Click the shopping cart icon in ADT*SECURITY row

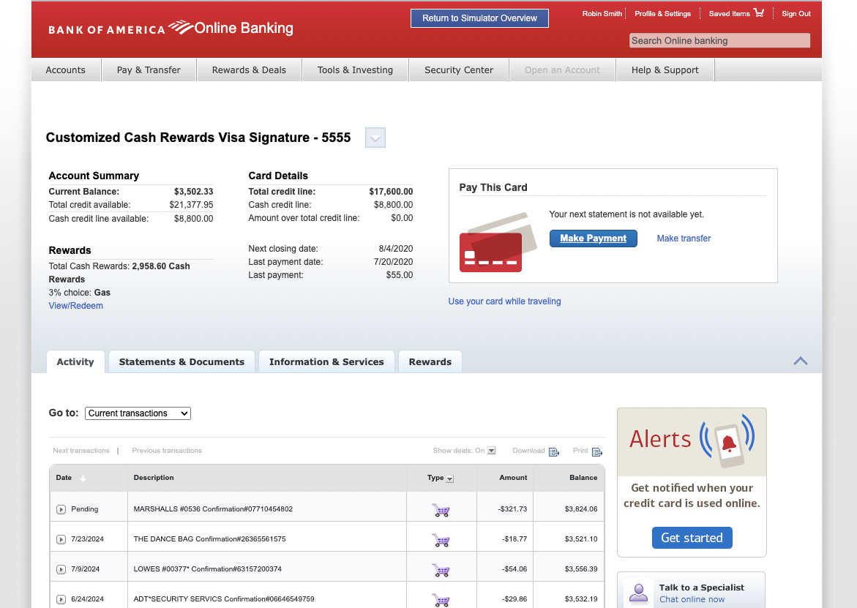coord(441,600)
